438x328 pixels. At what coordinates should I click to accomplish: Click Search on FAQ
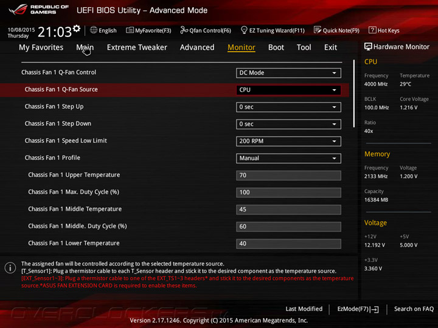coord(414,309)
